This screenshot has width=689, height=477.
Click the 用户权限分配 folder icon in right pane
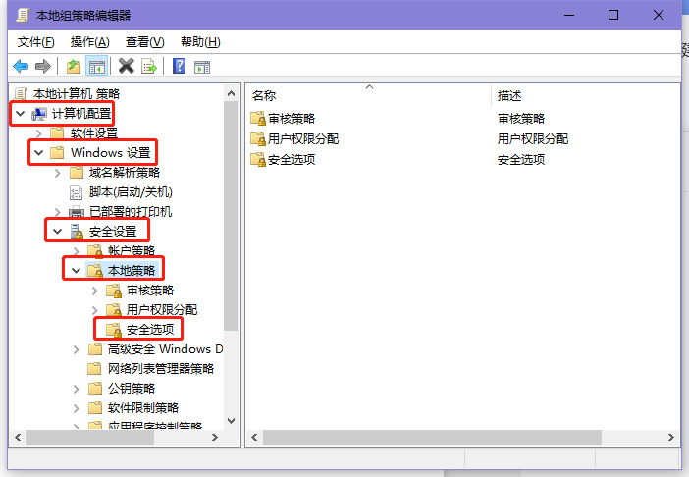point(258,138)
